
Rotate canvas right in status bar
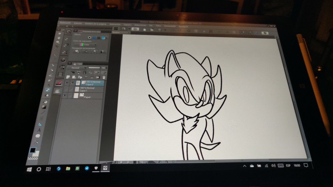point(166,162)
